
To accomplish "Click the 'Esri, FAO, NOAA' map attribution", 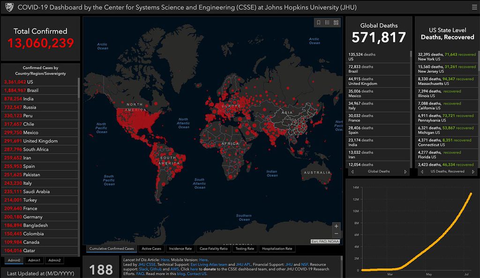I will coord(325,241).
